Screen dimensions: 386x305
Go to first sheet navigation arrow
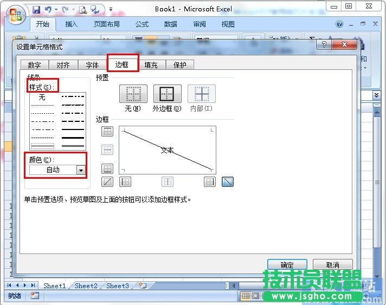pos(9,285)
